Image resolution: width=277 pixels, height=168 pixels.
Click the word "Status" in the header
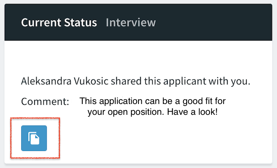80,22
